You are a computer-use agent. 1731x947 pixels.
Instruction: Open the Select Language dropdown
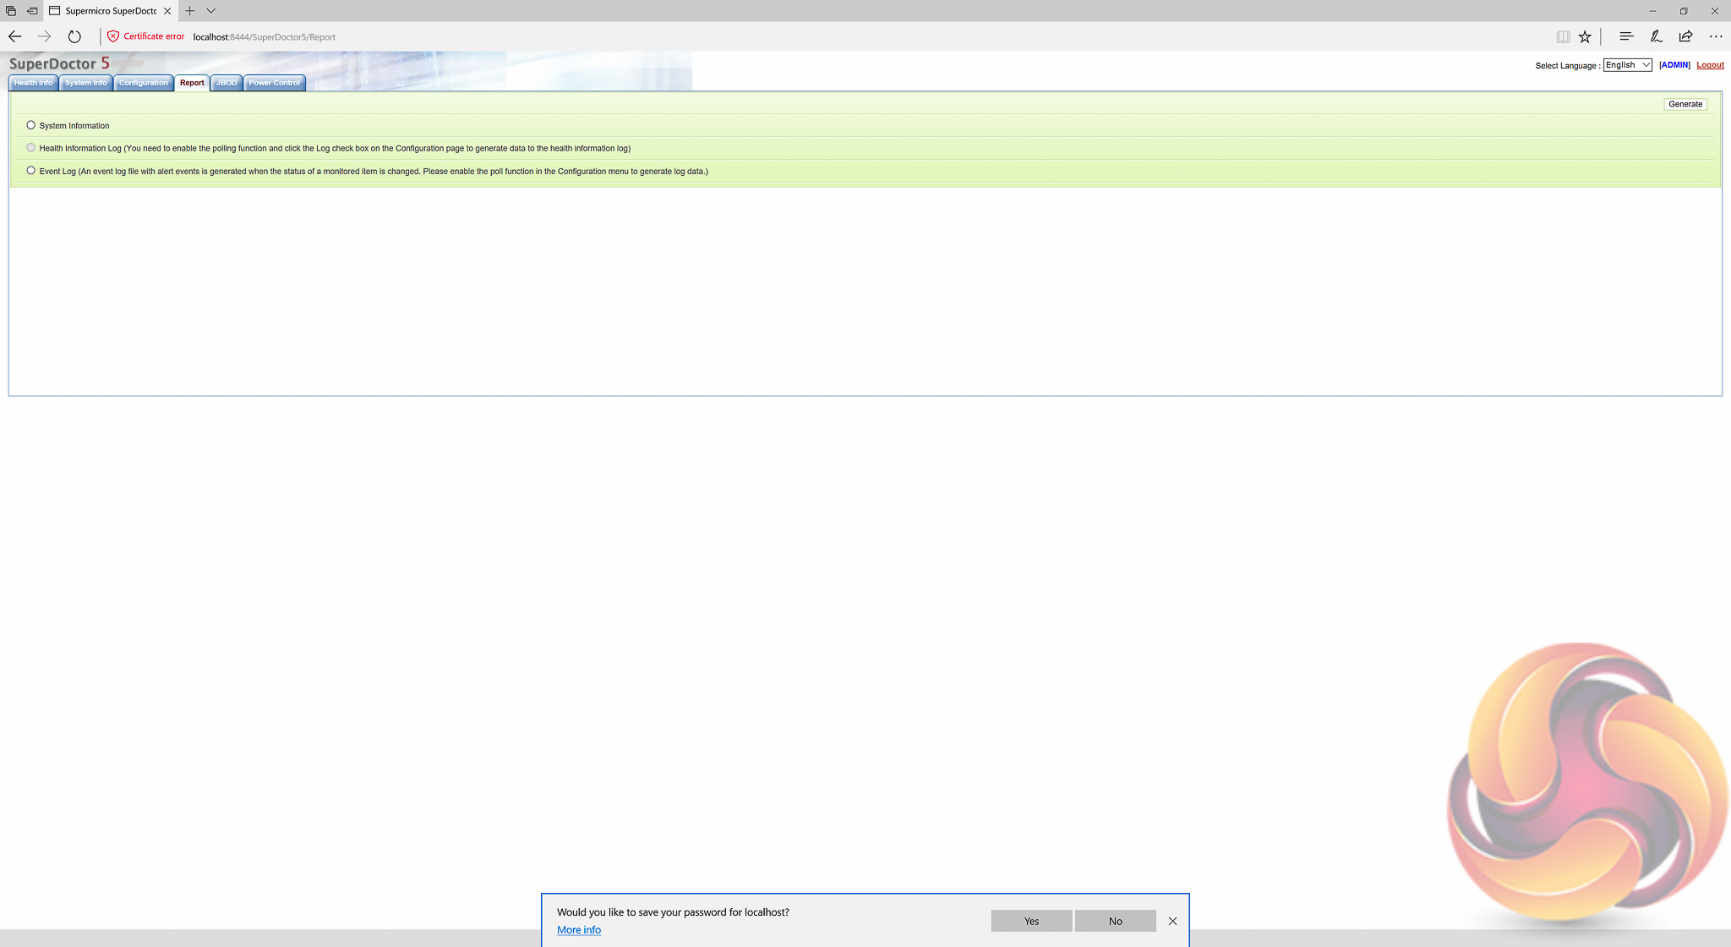(1627, 65)
